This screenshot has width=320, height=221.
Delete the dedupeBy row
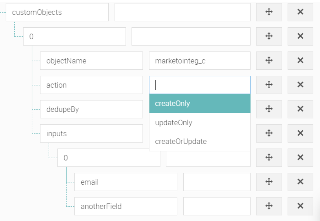300,109
